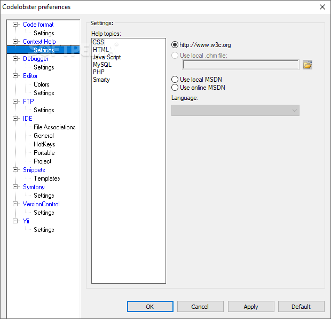Image resolution: width=331 pixels, height=319 pixels.
Task: Open the Debugger category
Action: coord(35,59)
